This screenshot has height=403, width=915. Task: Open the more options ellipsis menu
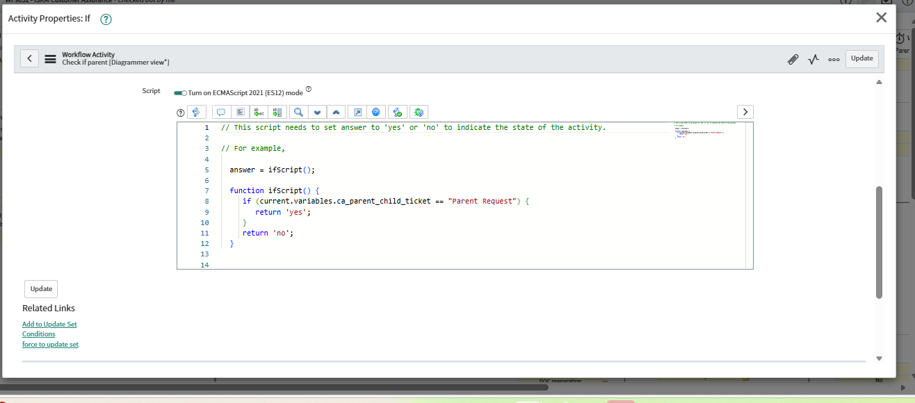[x=833, y=59]
